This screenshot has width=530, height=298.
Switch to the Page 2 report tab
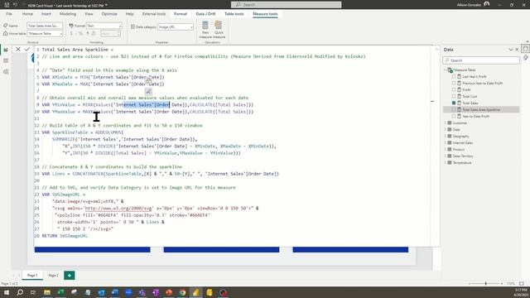click(53, 276)
